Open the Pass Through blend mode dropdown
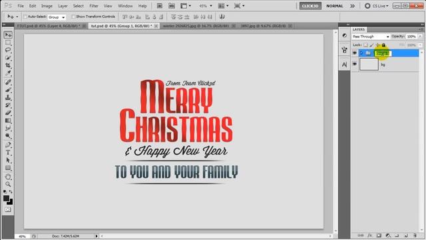This screenshot has width=426, height=240. coord(371,37)
